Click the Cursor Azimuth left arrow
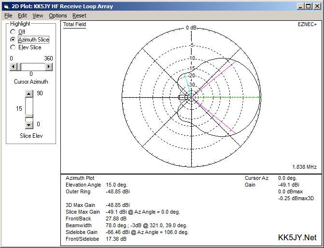Screen dimensions: 324x248 click(14, 67)
